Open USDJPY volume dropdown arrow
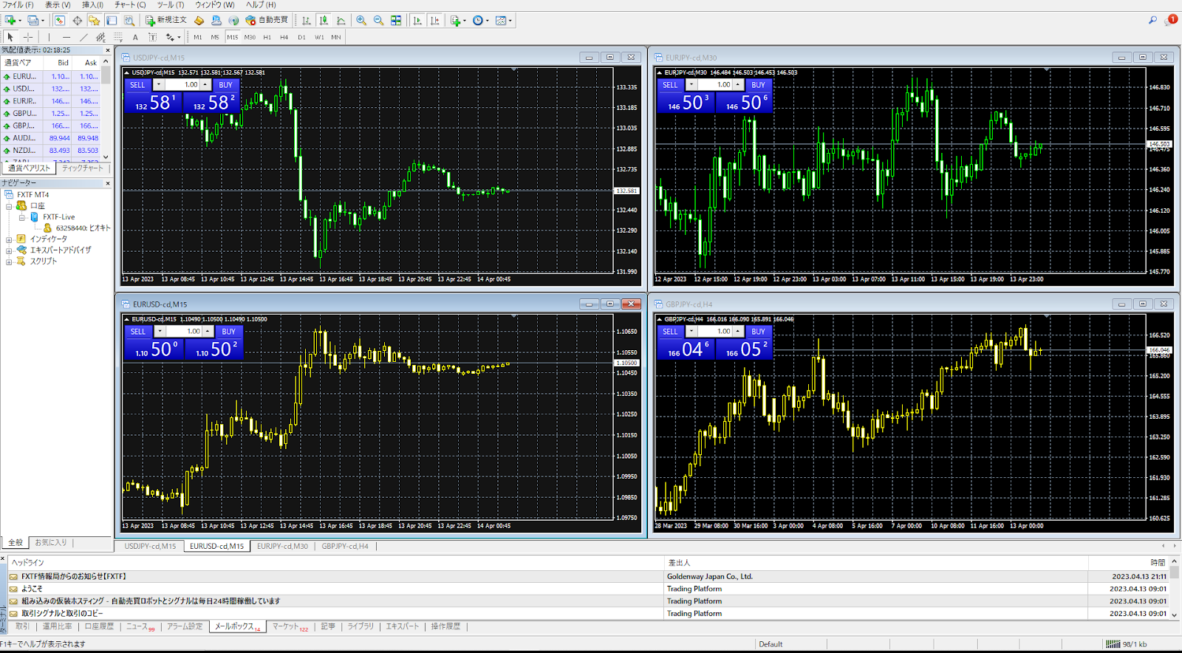 click(x=159, y=85)
